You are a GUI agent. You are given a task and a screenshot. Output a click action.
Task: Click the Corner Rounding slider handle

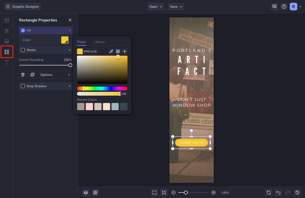70,65
